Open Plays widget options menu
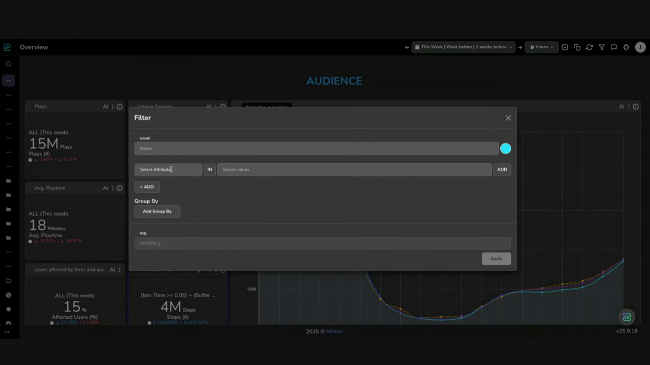This screenshot has height=365, width=650. [x=113, y=107]
